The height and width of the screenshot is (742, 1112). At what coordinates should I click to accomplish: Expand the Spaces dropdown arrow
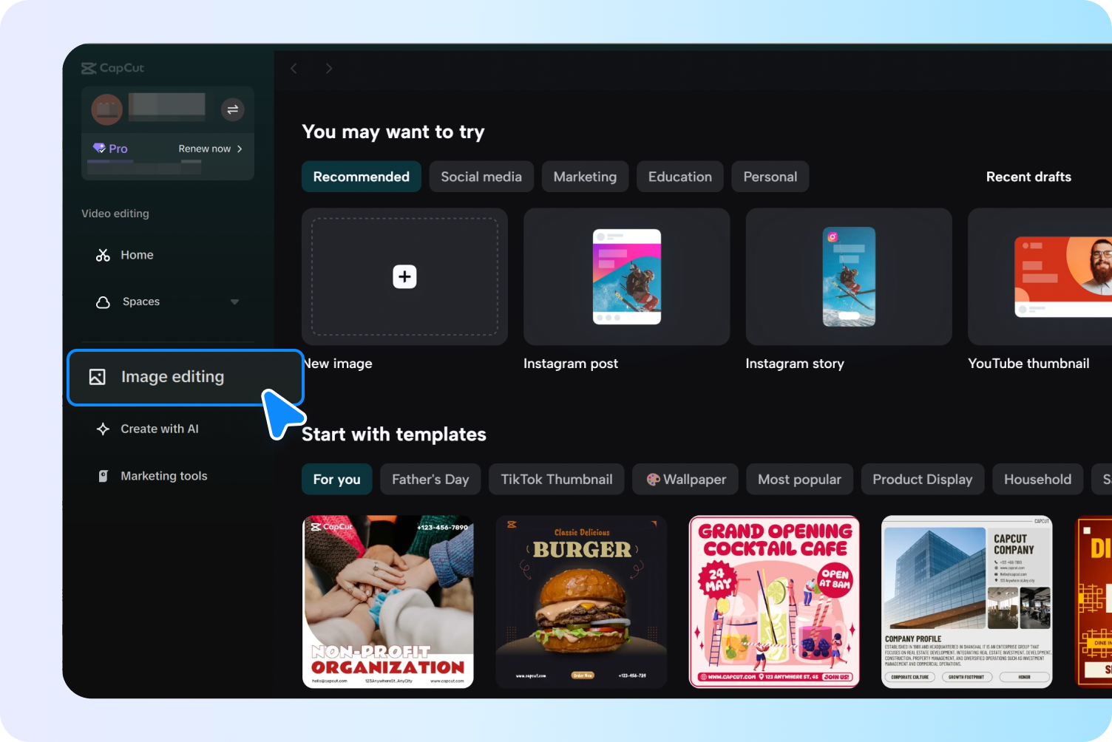[234, 302]
